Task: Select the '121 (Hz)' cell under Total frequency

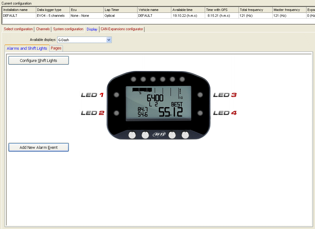Action: (x=256, y=16)
